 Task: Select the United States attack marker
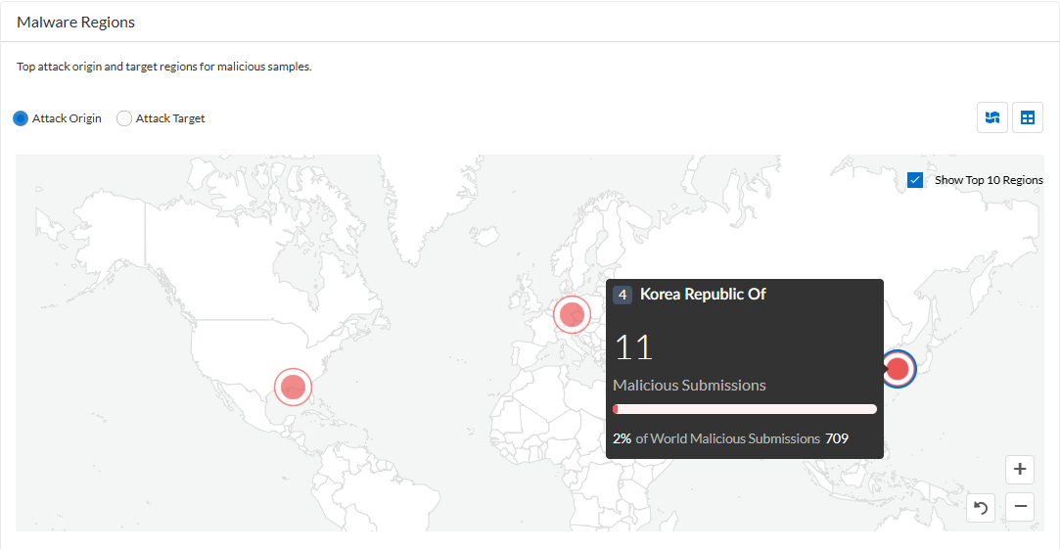293,387
